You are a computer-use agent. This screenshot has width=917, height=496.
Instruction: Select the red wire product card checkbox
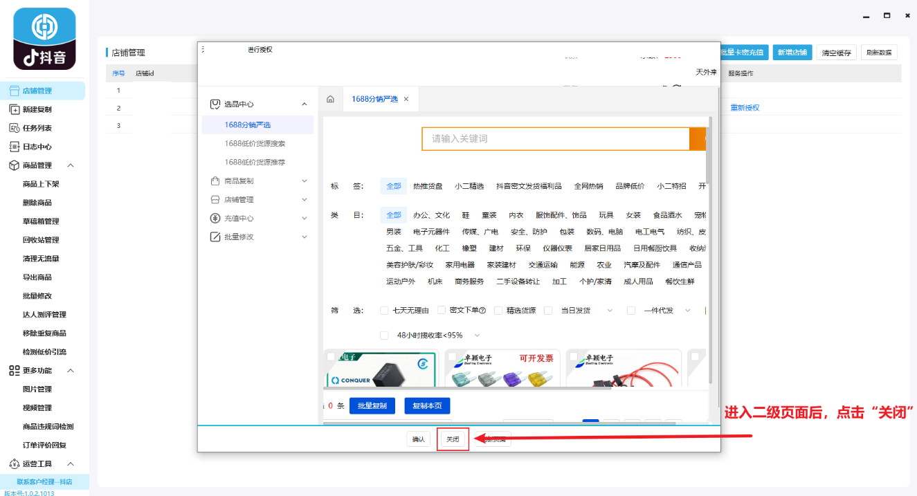573,356
